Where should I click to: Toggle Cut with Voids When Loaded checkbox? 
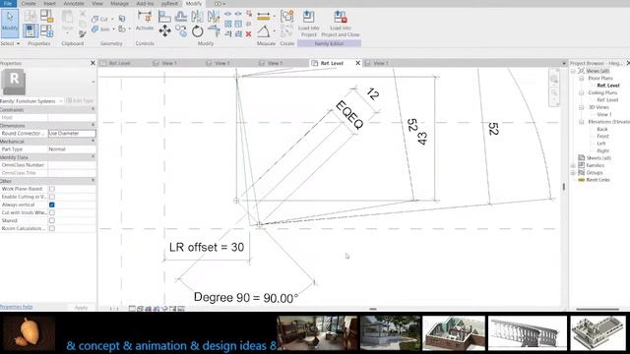click(x=52, y=212)
